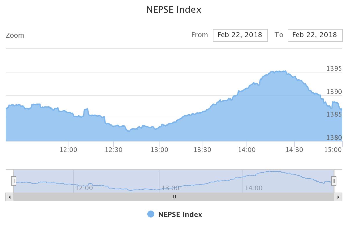Click the scrollbar center grip handle

pos(174,197)
